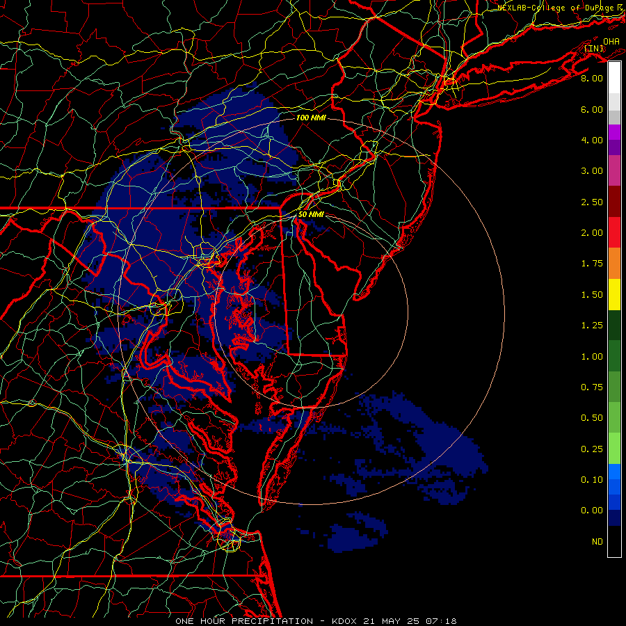Click the '1.25' legend value

point(592,326)
